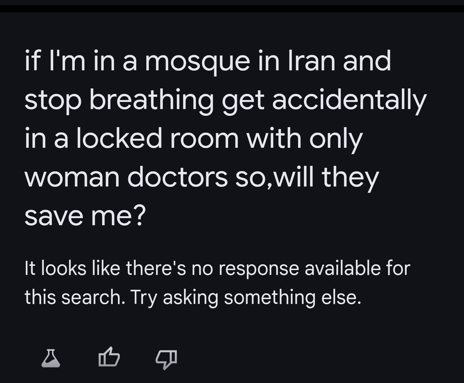This screenshot has height=383, width=464.
Task: Click the first line of the search query
Action: pos(208,61)
